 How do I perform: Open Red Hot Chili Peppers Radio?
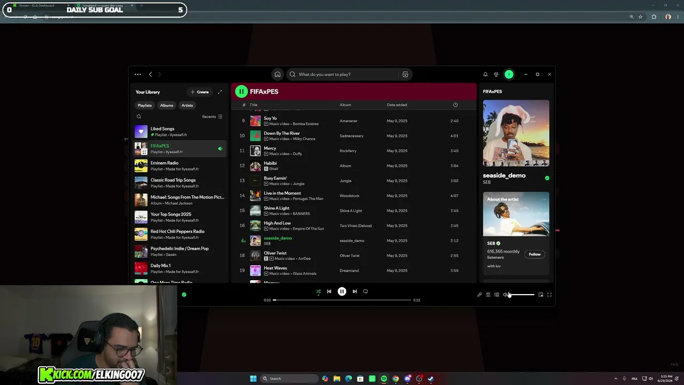click(180, 234)
